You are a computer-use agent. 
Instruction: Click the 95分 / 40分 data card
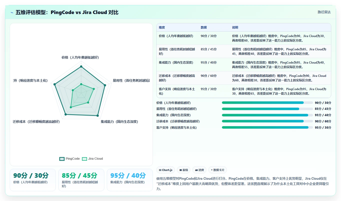click(130, 180)
